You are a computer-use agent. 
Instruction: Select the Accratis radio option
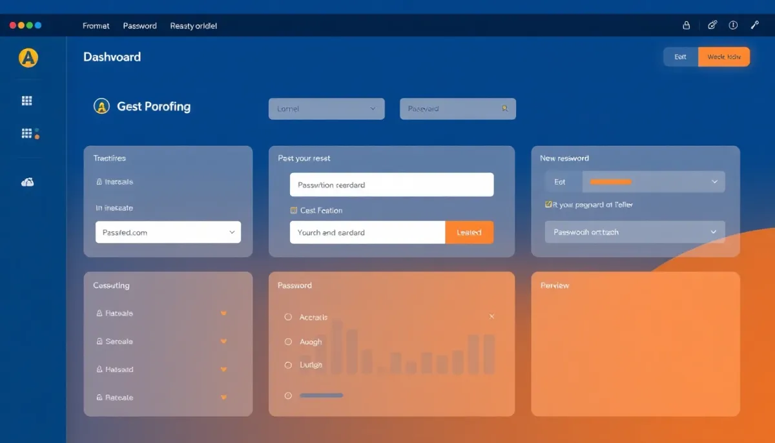[x=288, y=317]
